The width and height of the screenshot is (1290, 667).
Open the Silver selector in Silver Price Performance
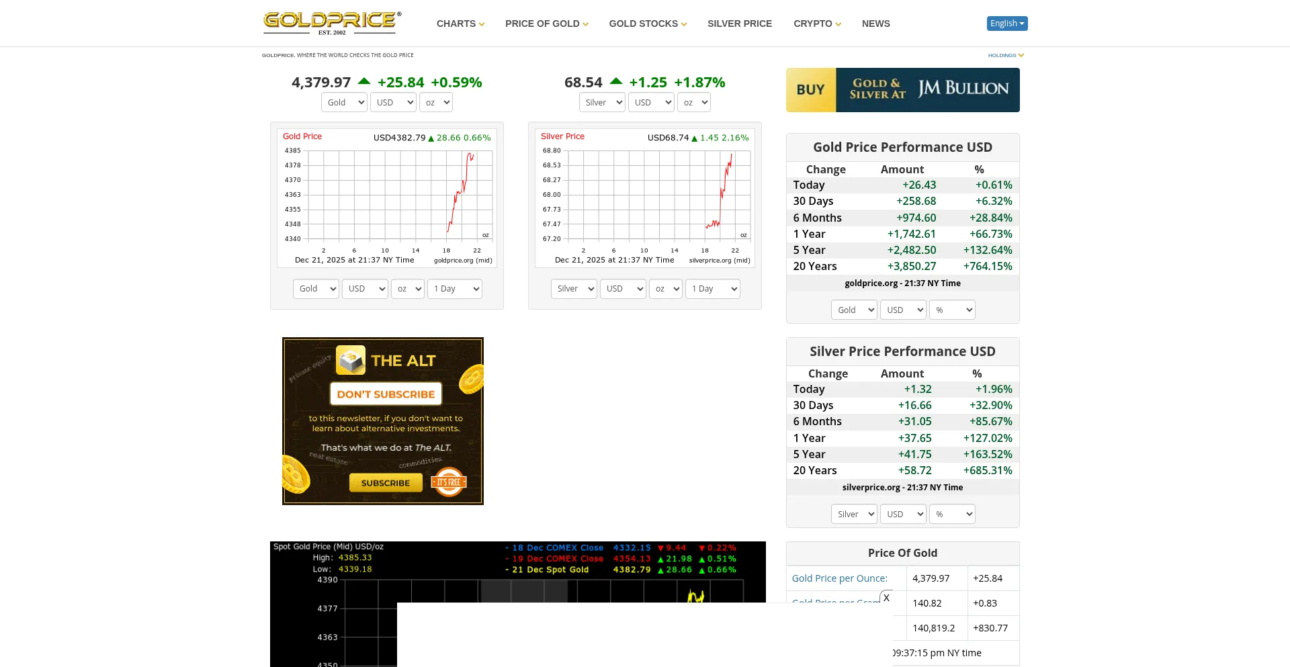[x=854, y=514]
